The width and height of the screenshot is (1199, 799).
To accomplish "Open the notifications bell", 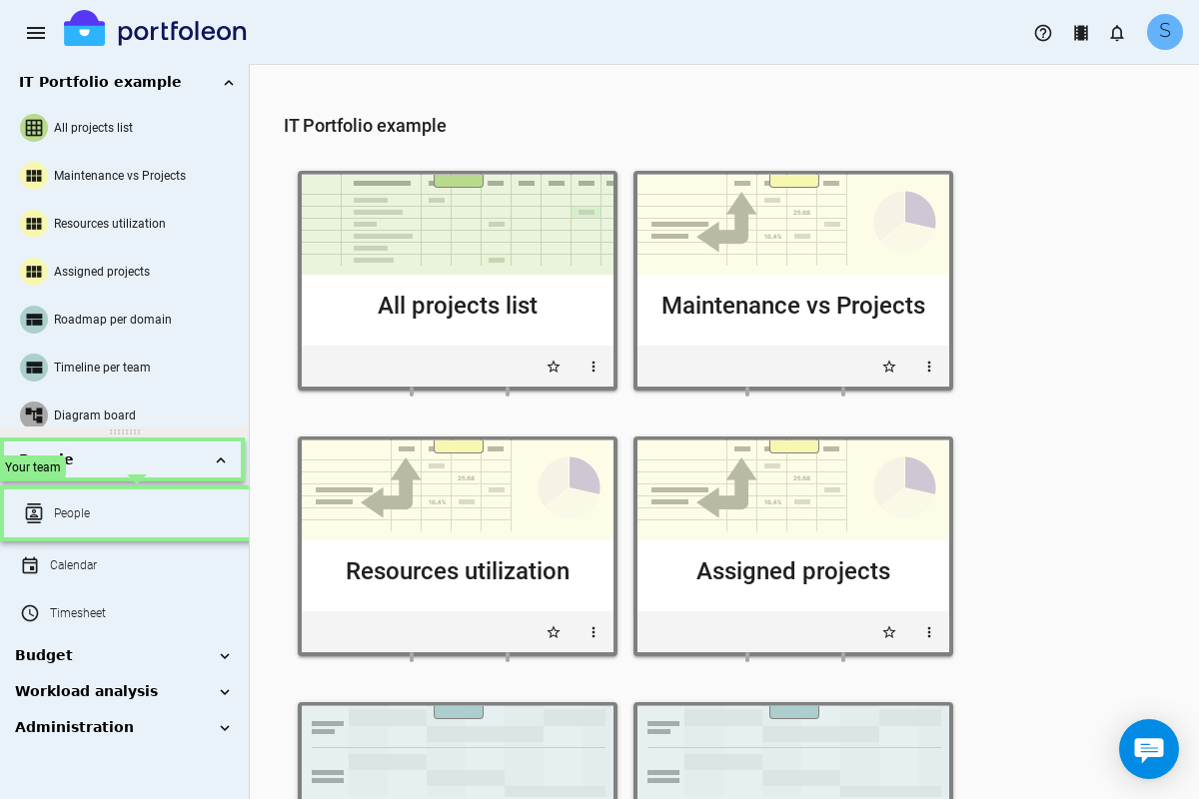I will click(1117, 33).
